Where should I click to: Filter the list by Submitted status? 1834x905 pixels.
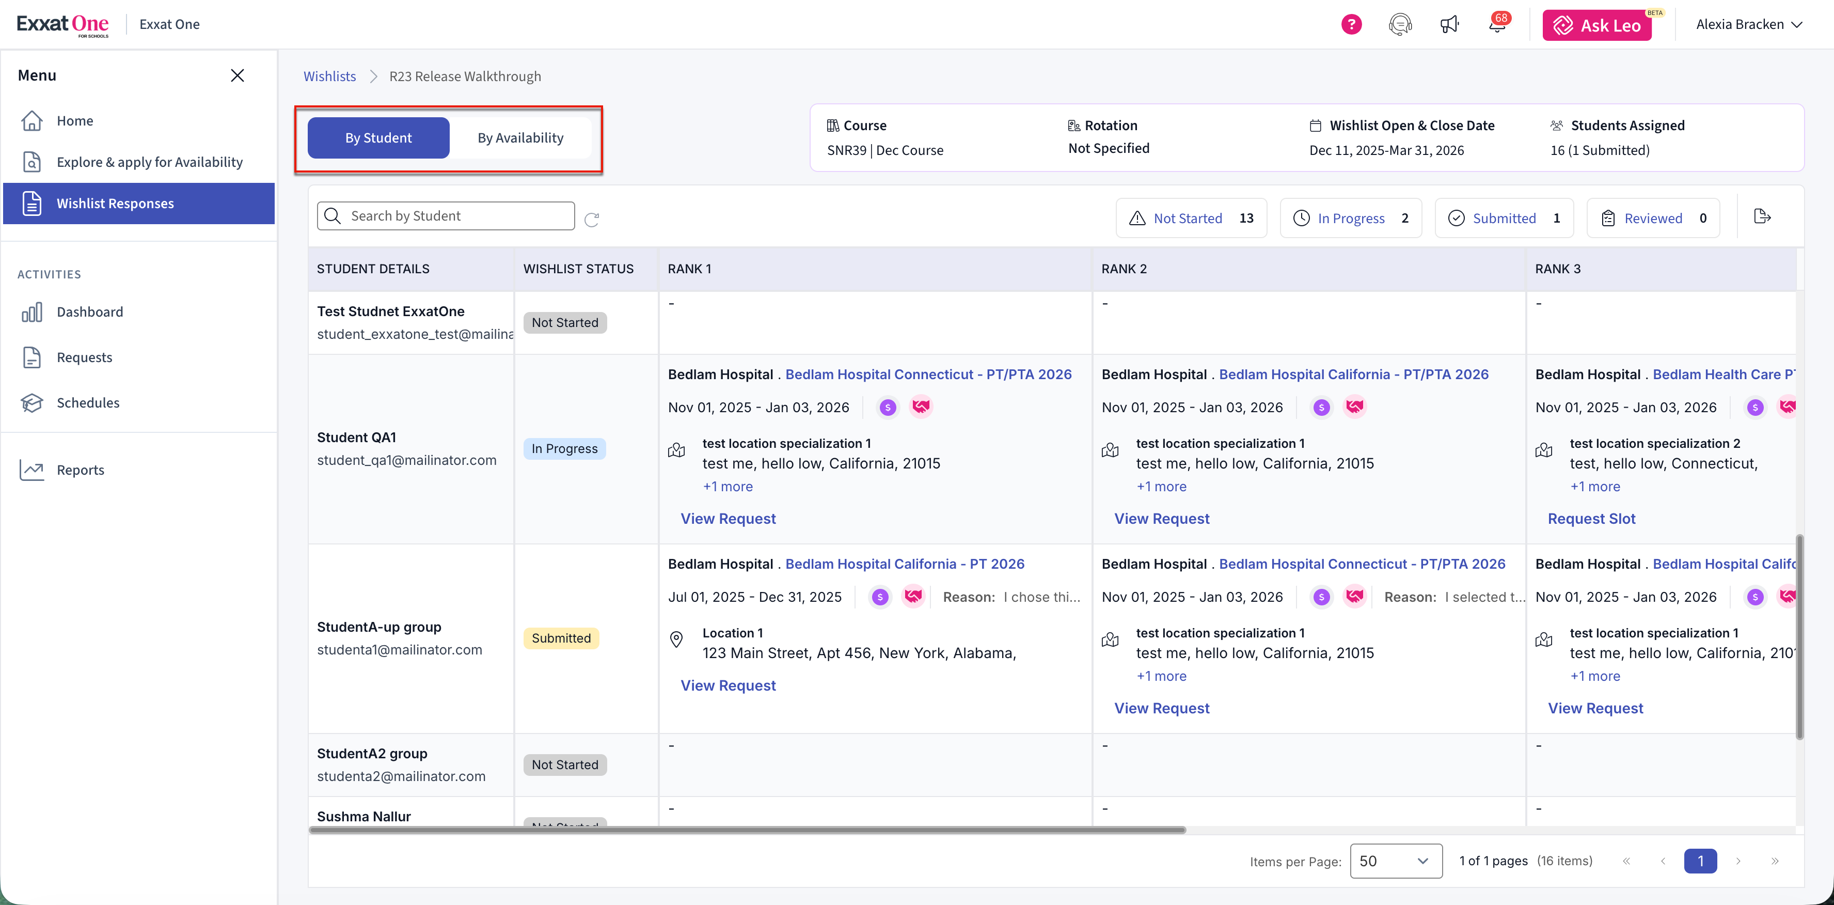(1504, 218)
